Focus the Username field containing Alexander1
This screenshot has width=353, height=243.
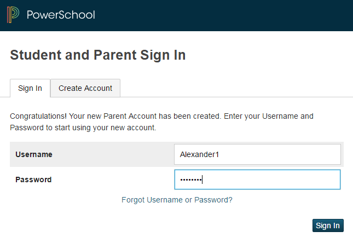tap(257, 154)
